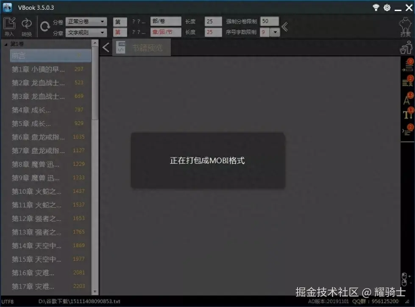Click the 2203 count beside 第17章
Viewport: 415px width, 307px height.
click(79, 286)
